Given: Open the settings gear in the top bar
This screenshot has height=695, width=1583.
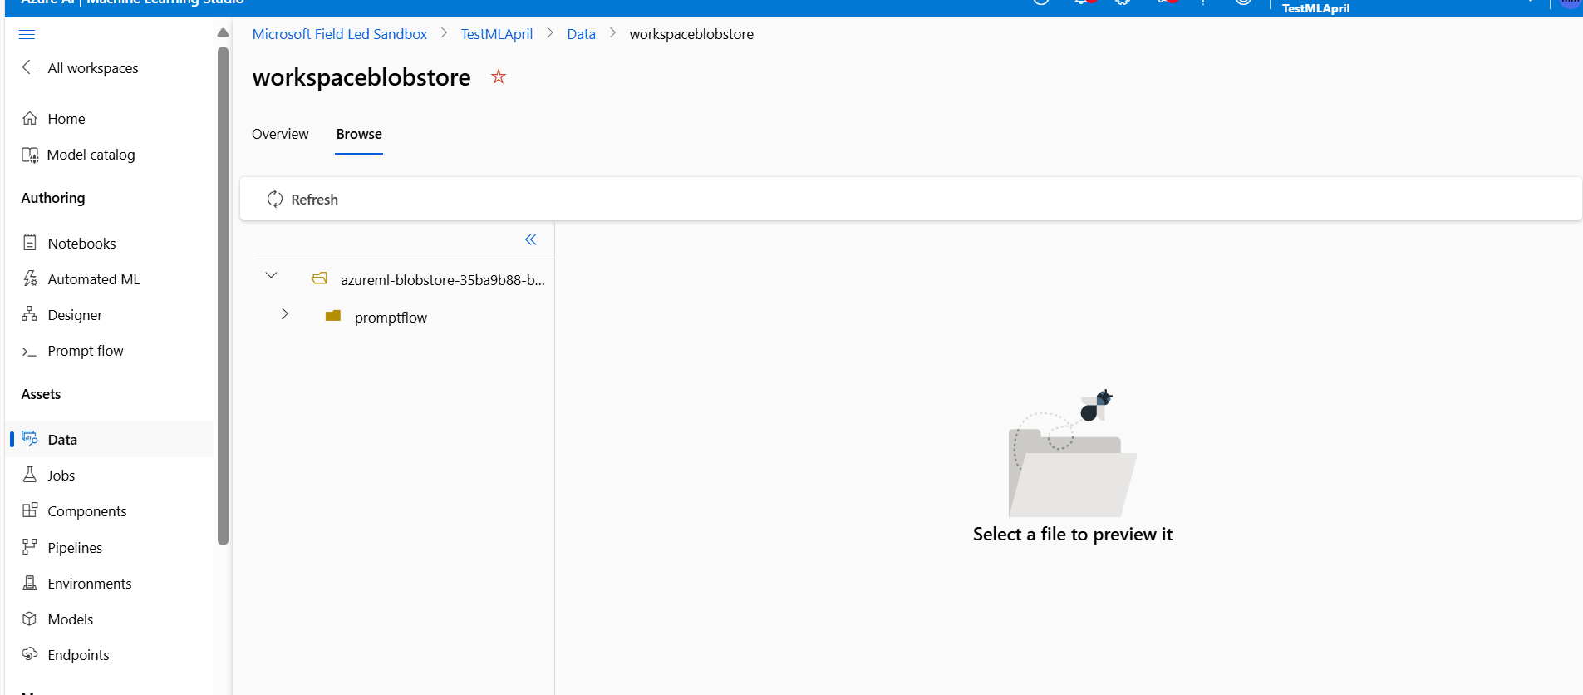Looking at the screenshot, I should (1123, 3).
